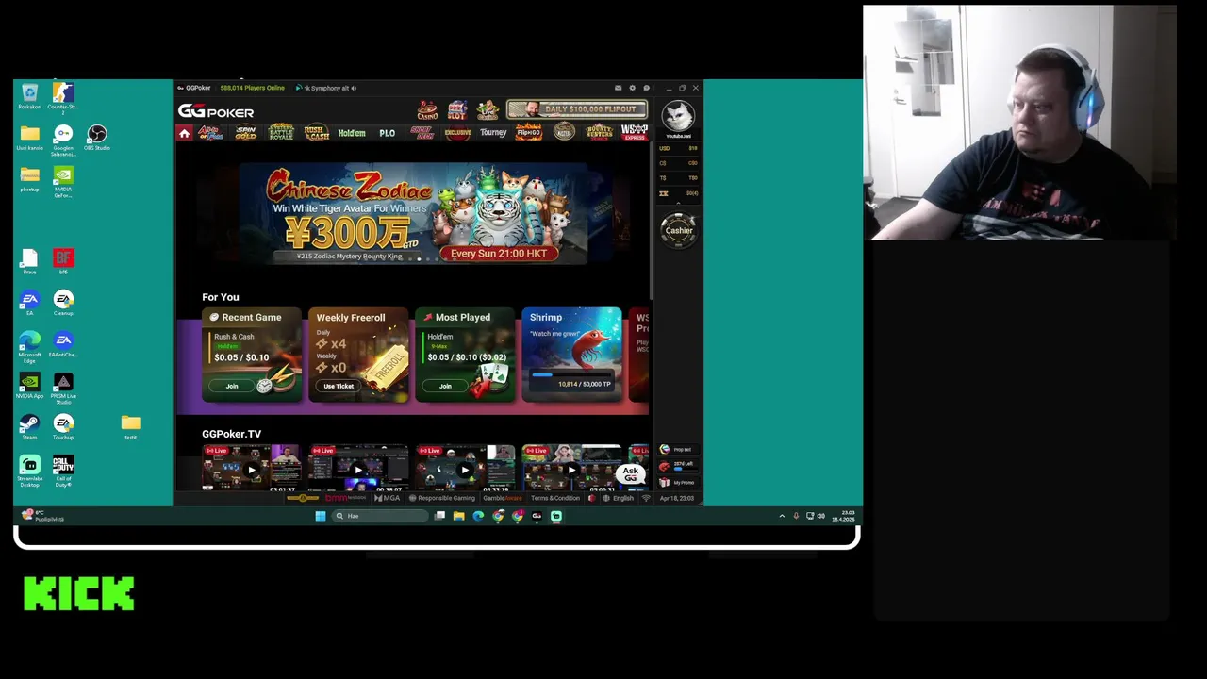Select the OBS Studio desktop icon
The image size is (1207, 679).
[96, 138]
